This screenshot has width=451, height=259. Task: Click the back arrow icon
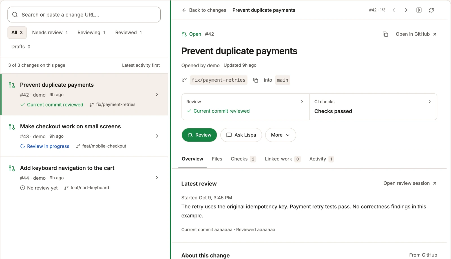[184, 10]
